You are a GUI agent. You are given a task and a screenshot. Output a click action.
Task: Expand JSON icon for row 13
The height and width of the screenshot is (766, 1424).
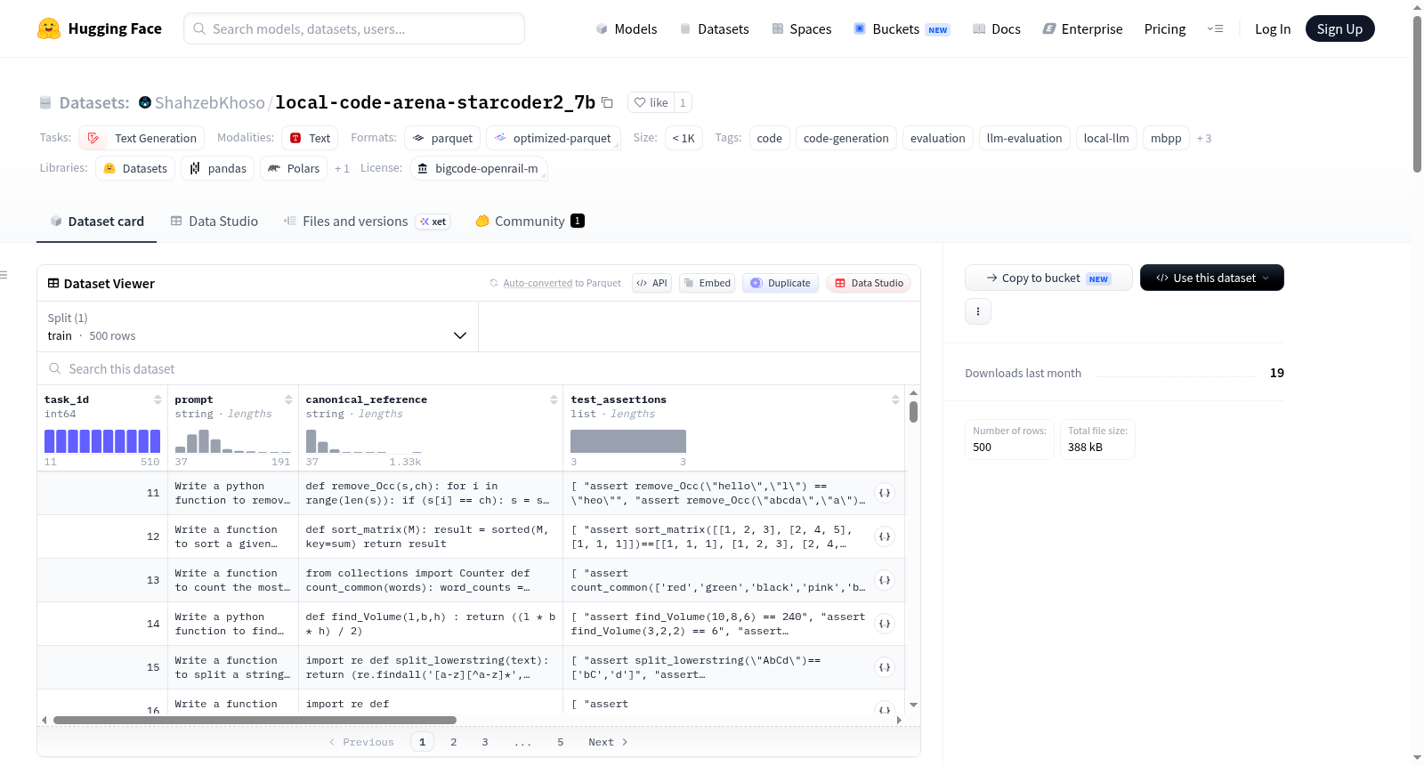[885, 580]
